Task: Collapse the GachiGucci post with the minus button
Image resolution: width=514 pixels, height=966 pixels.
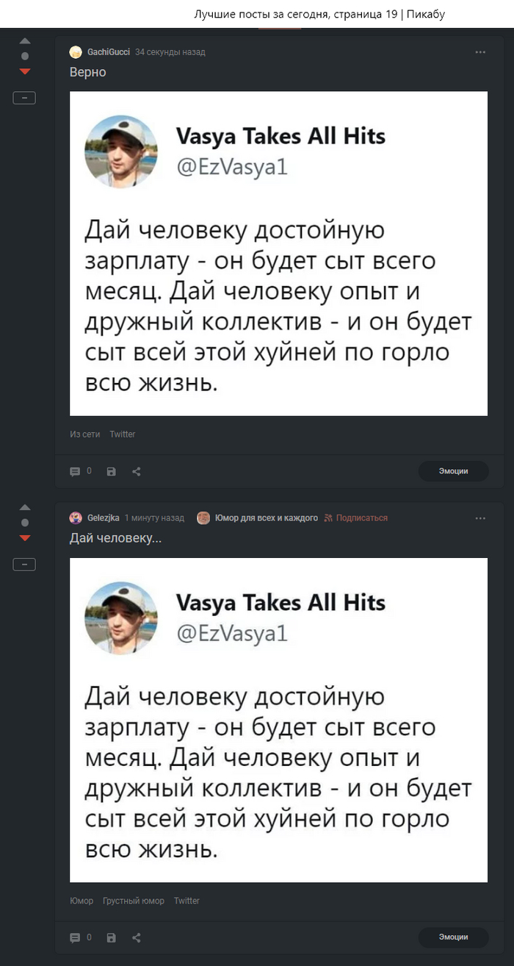Action: click(x=24, y=97)
